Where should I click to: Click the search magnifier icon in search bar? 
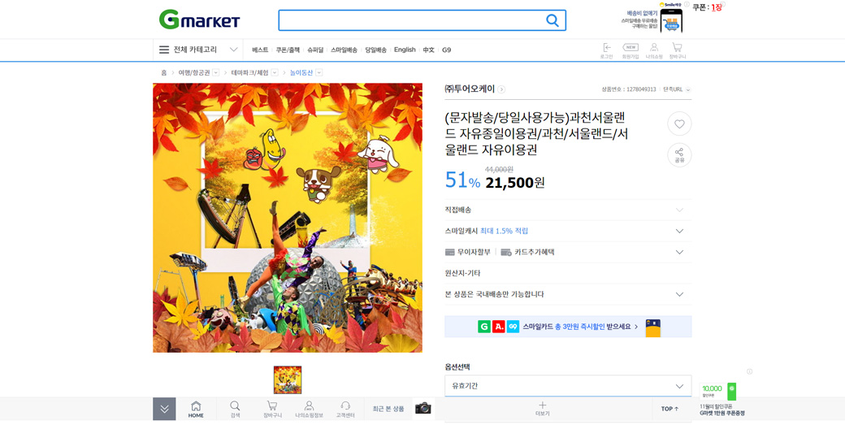(552, 20)
